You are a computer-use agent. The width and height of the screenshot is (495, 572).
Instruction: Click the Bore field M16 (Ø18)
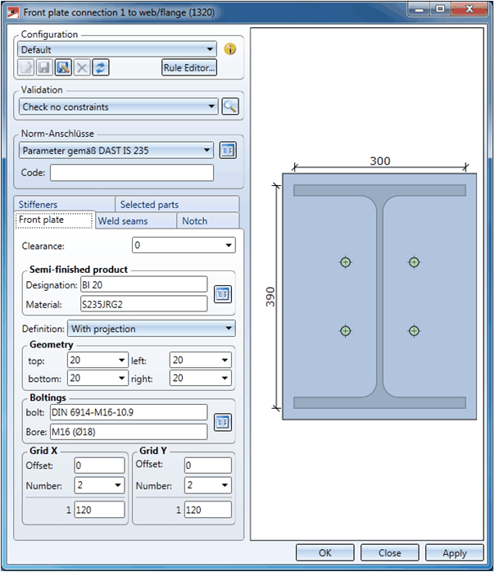click(129, 432)
